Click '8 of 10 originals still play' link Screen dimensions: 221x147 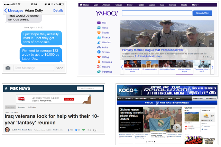(148, 56)
